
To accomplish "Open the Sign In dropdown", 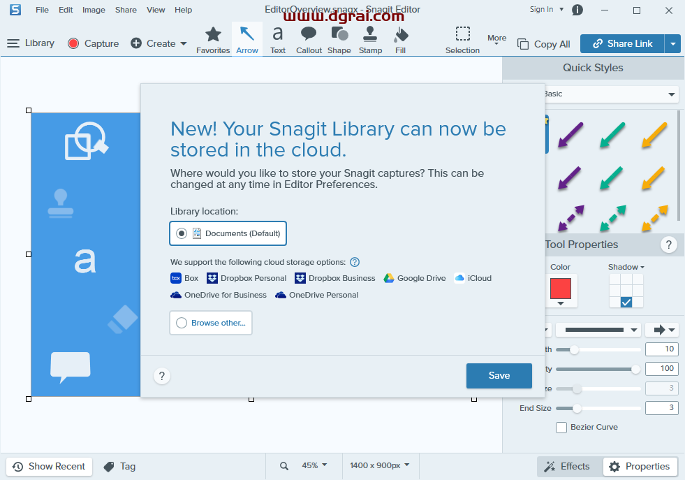I will click(x=561, y=9).
